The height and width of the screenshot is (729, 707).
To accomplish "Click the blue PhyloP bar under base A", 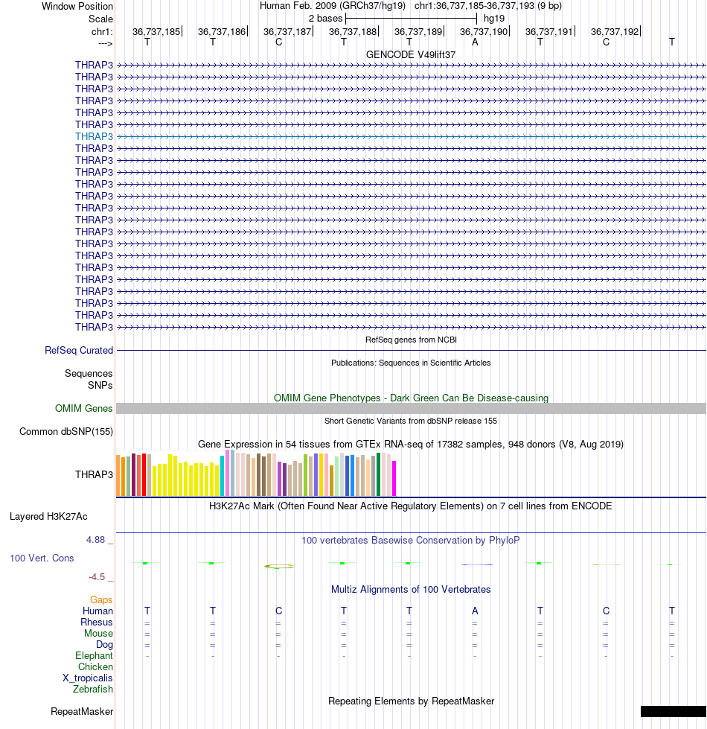I will 477,564.
